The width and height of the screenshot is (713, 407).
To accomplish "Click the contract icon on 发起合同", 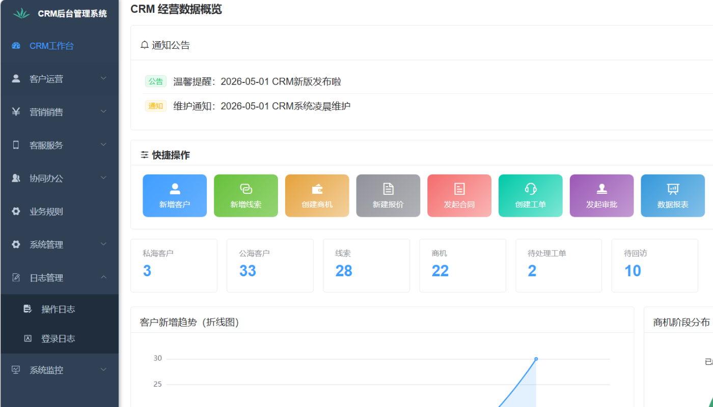I will [459, 189].
